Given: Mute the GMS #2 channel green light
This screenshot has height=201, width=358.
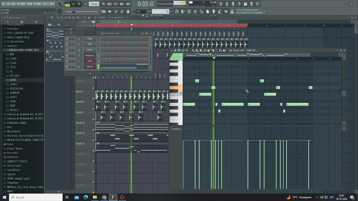Looking at the screenshot, I should coord(67,67).
